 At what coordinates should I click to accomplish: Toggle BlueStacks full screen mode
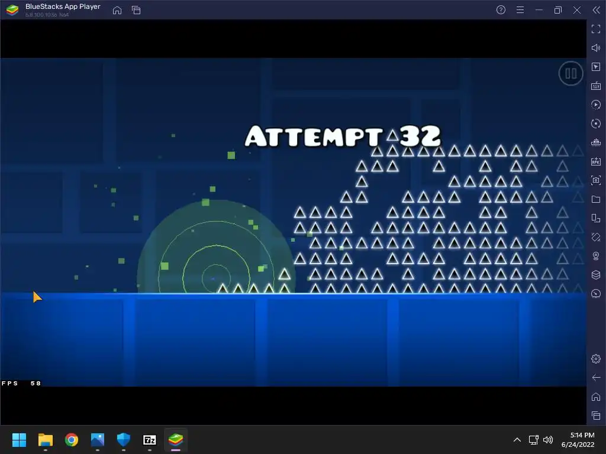(x=596, y=28)
